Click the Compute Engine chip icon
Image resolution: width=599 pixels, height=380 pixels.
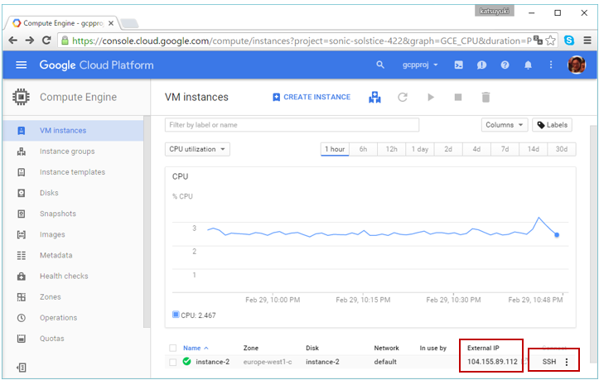pos(21,97)
